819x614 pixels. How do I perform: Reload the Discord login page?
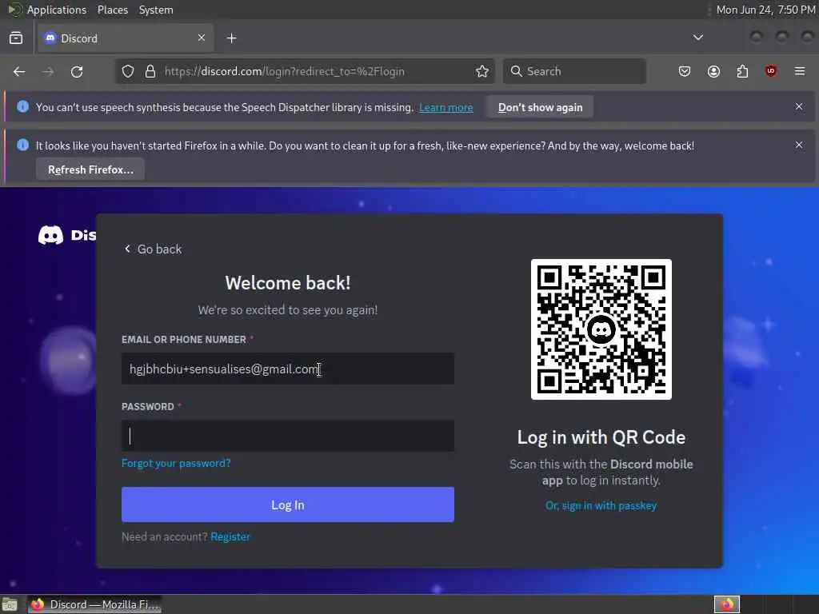click(77, 71)
